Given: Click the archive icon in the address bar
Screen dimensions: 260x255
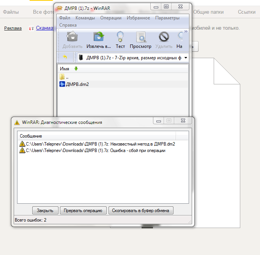Looking at the screenshot, I should [x=81, y=57].
